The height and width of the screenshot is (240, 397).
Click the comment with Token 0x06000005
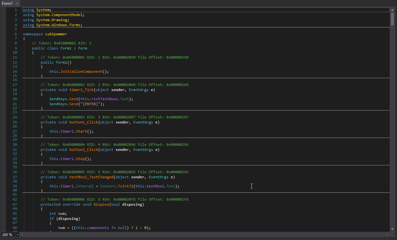[x=114, y=172]
